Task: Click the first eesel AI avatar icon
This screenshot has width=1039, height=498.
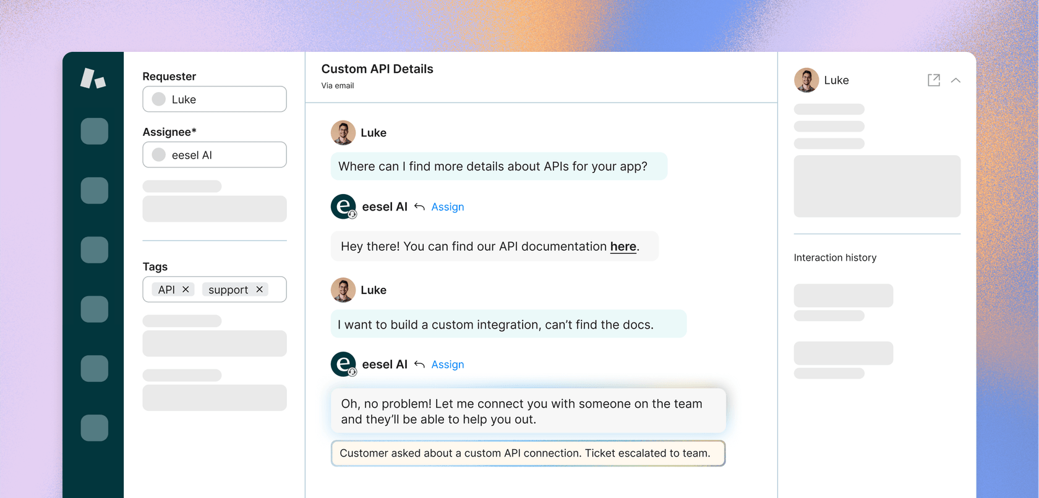Action: 343,207
